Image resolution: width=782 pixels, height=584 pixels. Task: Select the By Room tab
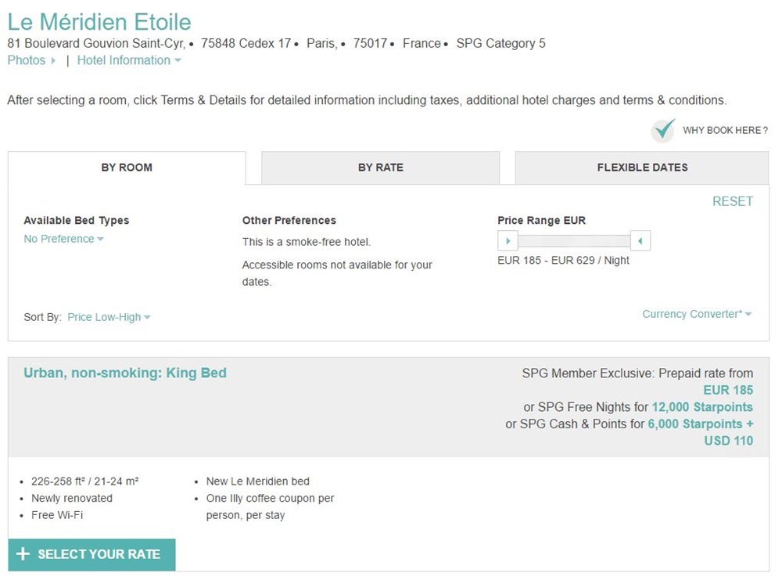tap(127, 168)
